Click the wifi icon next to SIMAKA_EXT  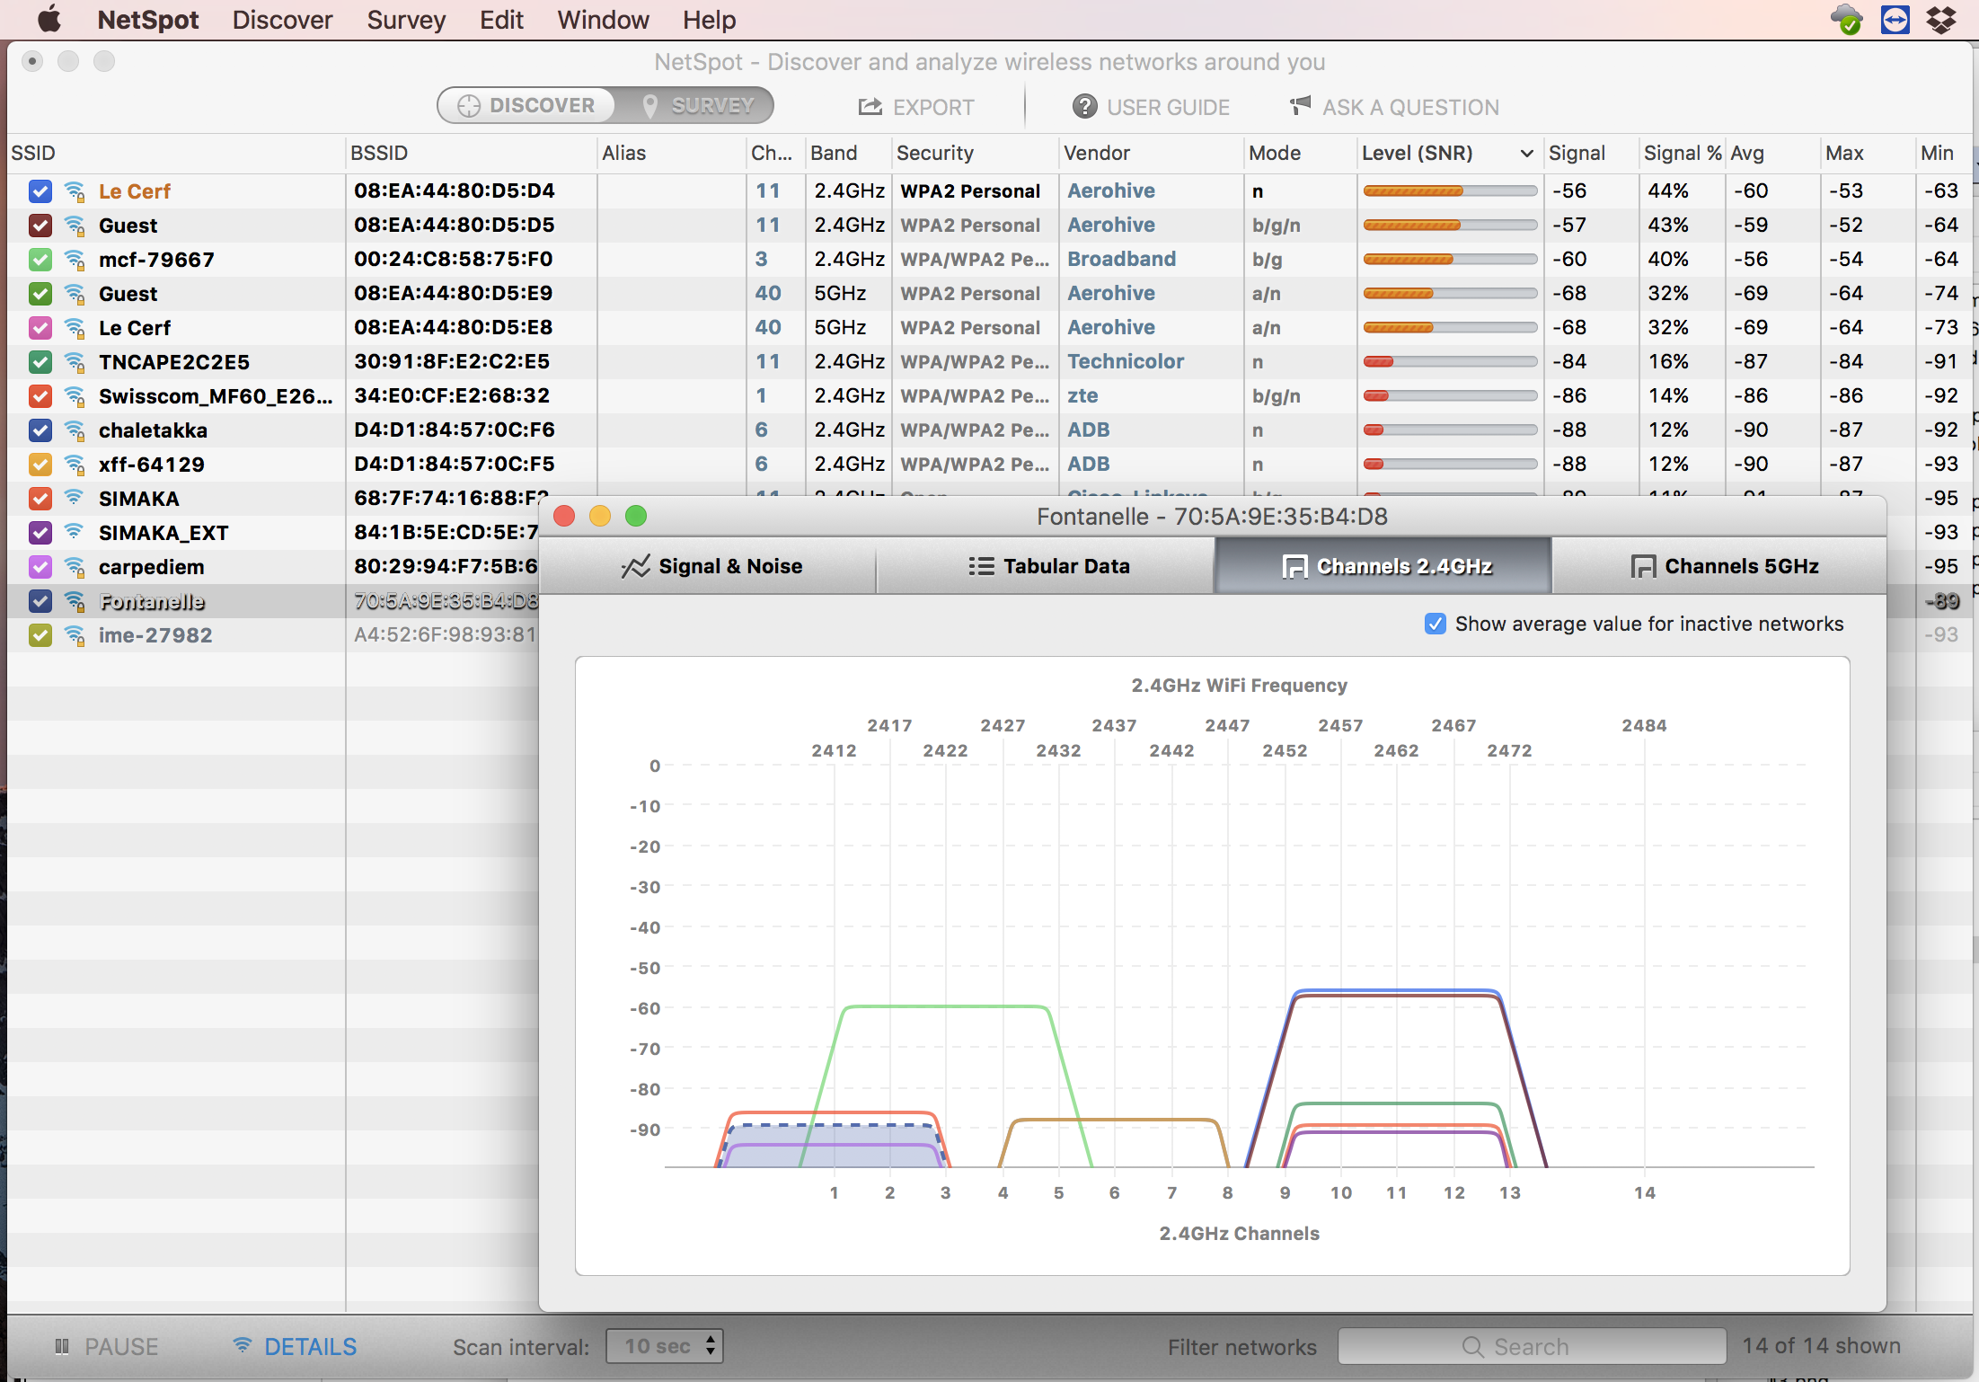75,532
